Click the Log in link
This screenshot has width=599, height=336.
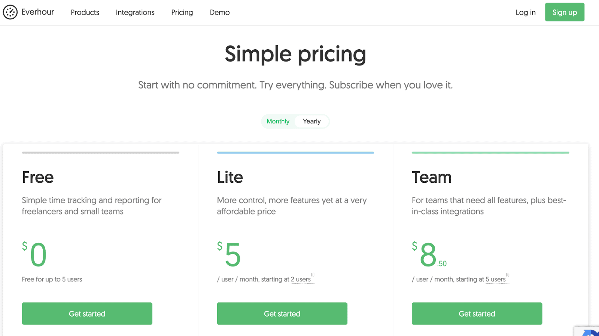point(525,12)
